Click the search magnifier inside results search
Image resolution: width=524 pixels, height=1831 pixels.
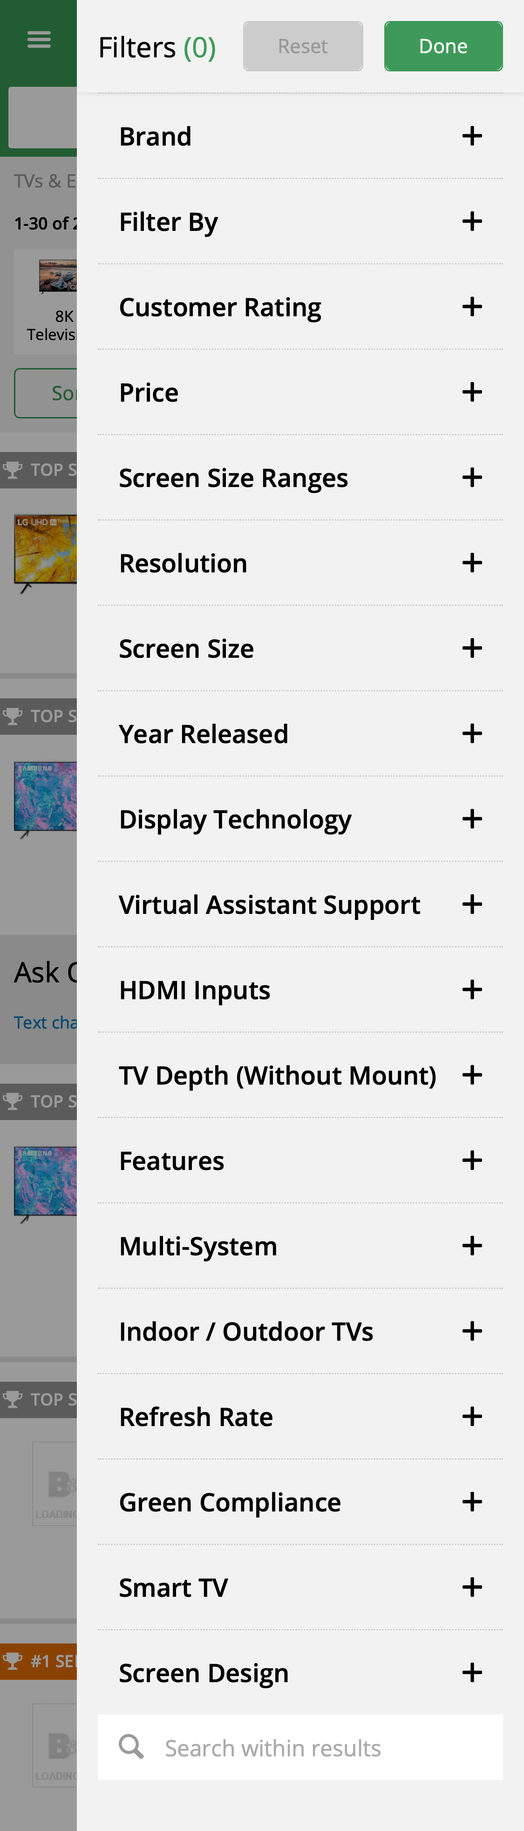pyautogui.click(x=131, y=1748)
